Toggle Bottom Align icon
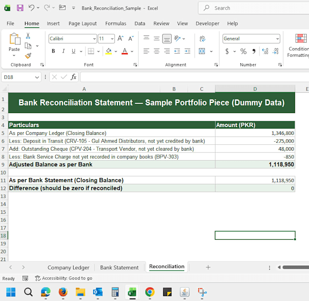 point(167,39)
